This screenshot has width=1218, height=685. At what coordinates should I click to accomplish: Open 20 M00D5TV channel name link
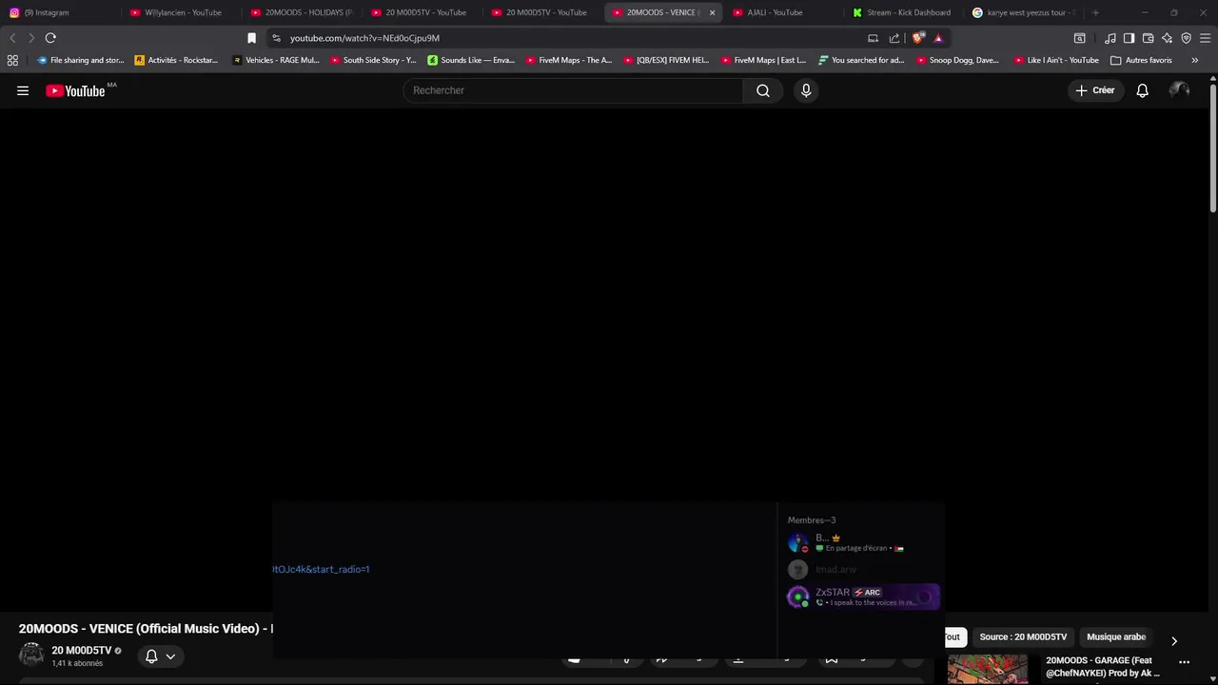tap(81, 651)
